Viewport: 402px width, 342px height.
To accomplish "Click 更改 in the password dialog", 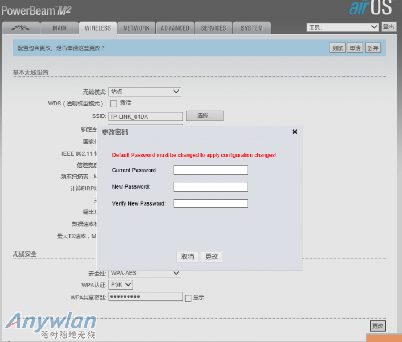I will [x=211, y=256].
